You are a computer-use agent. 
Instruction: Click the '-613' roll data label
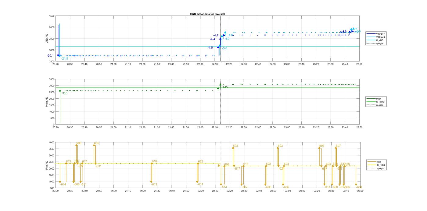(154, 185)
